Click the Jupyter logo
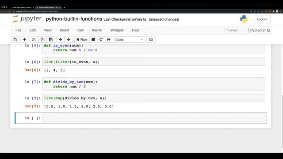Image resolution: width=283 pixels, height=159 pixels. coord(27,19)
